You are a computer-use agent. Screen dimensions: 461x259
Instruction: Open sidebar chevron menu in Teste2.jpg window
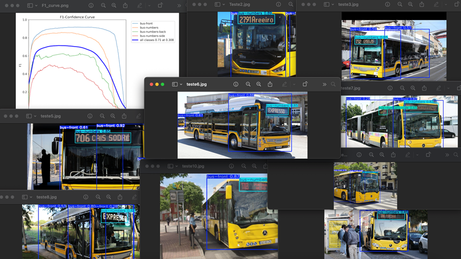[223, 4]
